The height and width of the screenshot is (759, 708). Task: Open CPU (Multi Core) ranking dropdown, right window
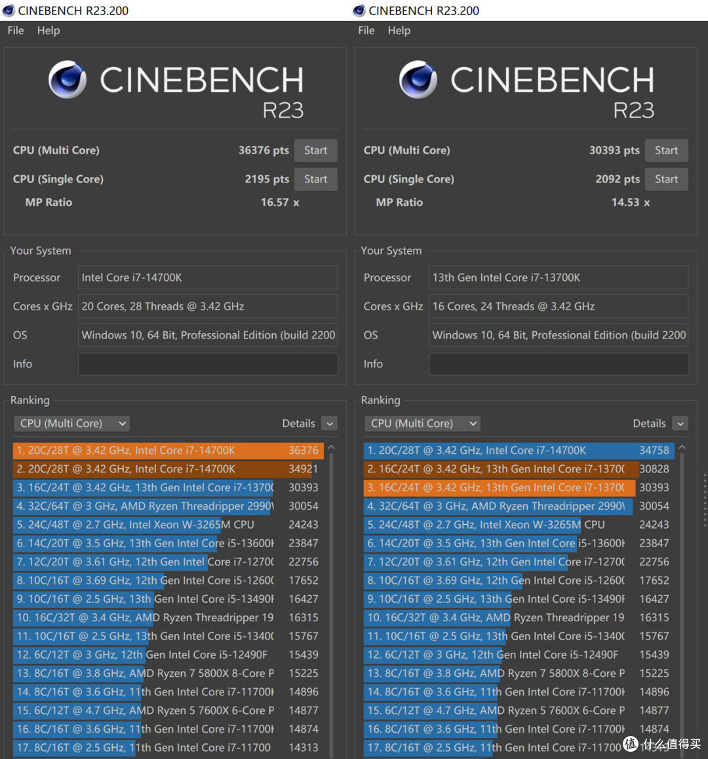422,424
